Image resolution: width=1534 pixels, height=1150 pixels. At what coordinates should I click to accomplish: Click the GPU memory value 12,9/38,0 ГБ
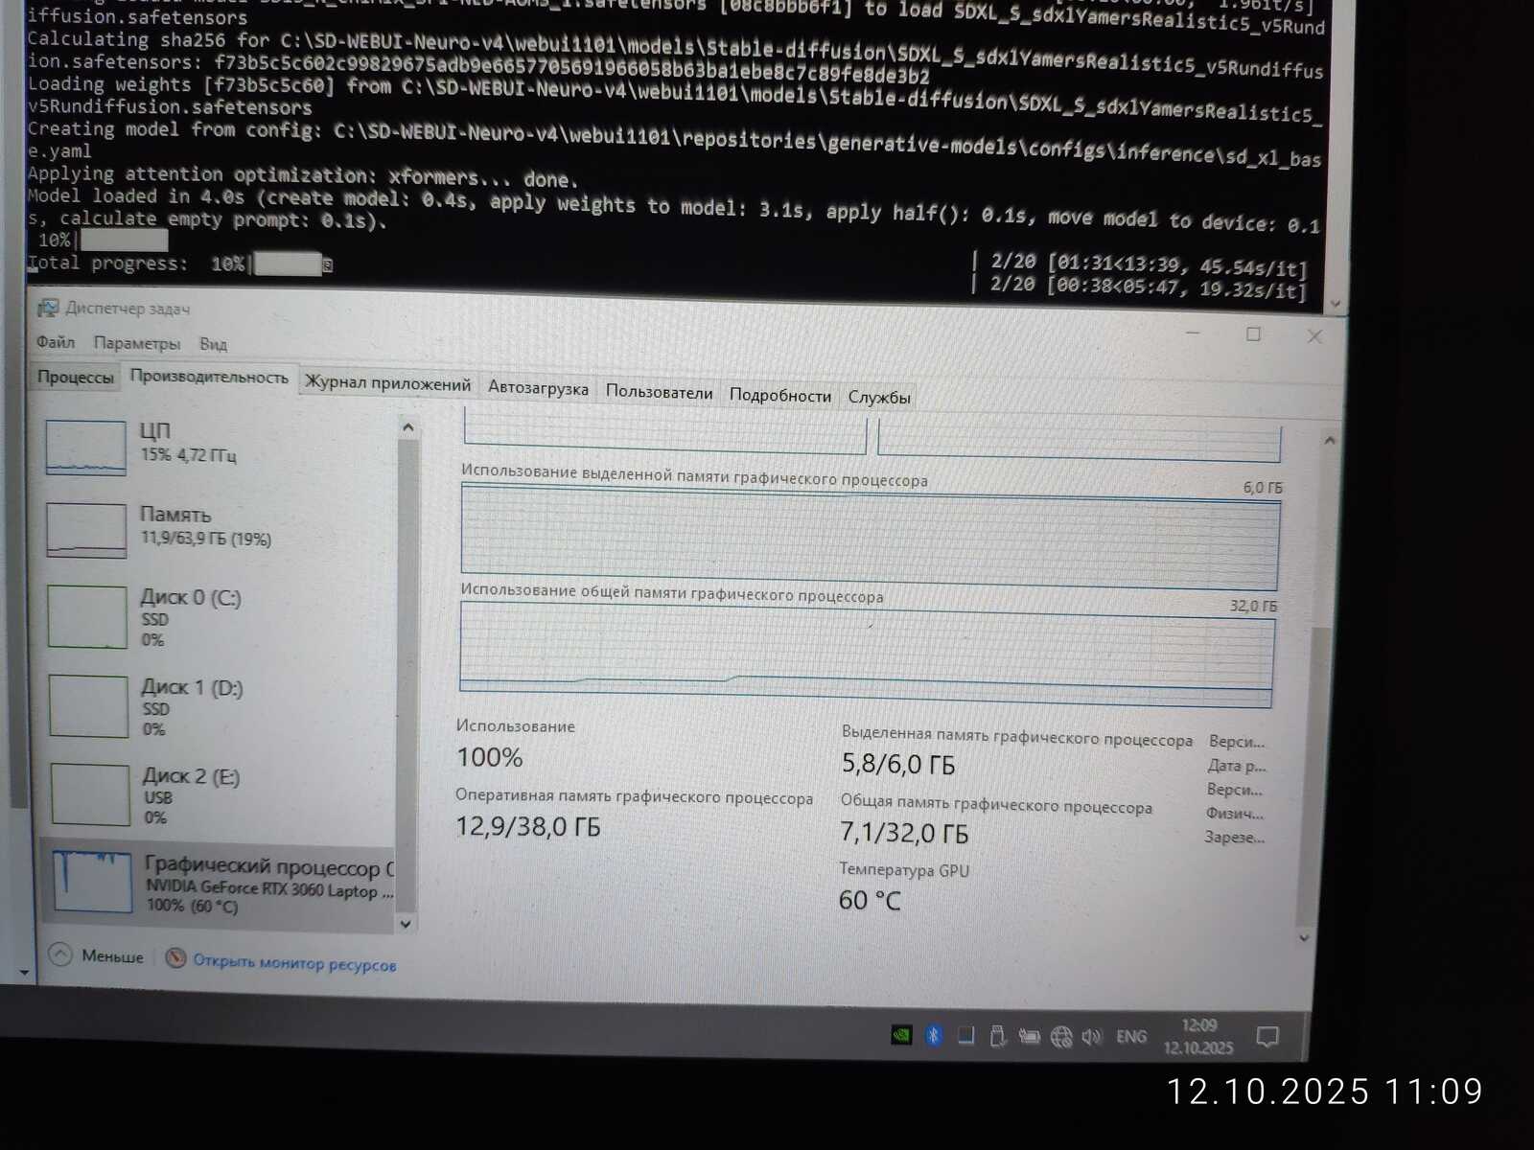click(528, 826)
